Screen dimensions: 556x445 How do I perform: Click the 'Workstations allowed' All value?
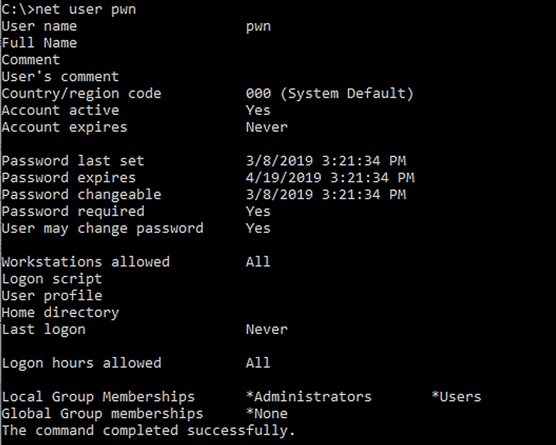coord(258,262)
